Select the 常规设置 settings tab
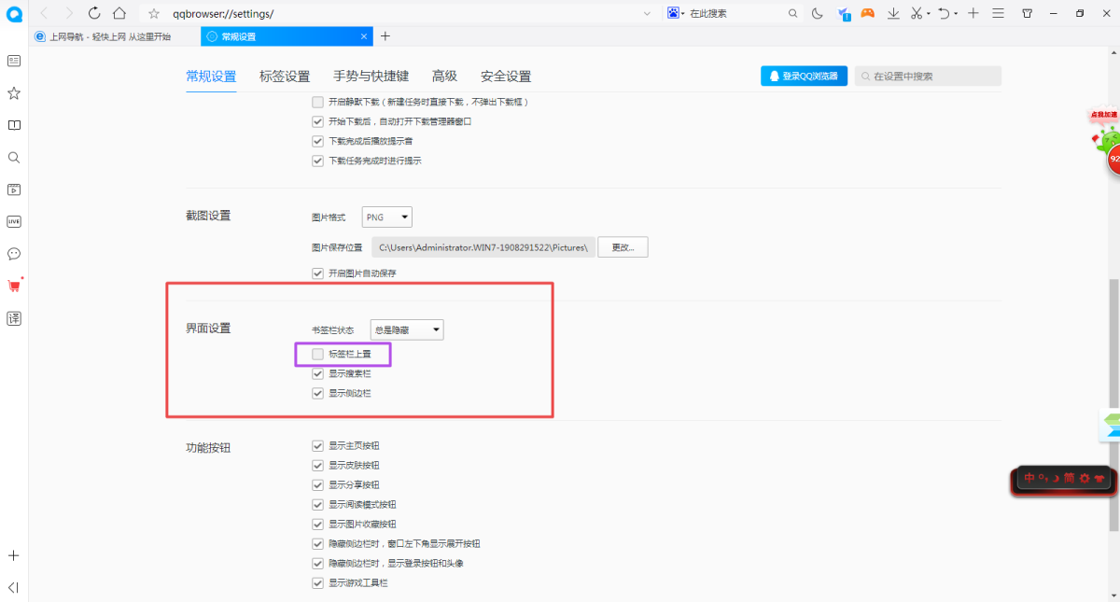 (211, 77)
